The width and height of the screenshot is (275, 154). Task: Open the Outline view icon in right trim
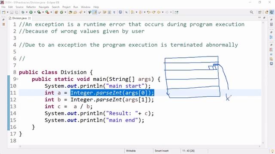coord(271,37)
